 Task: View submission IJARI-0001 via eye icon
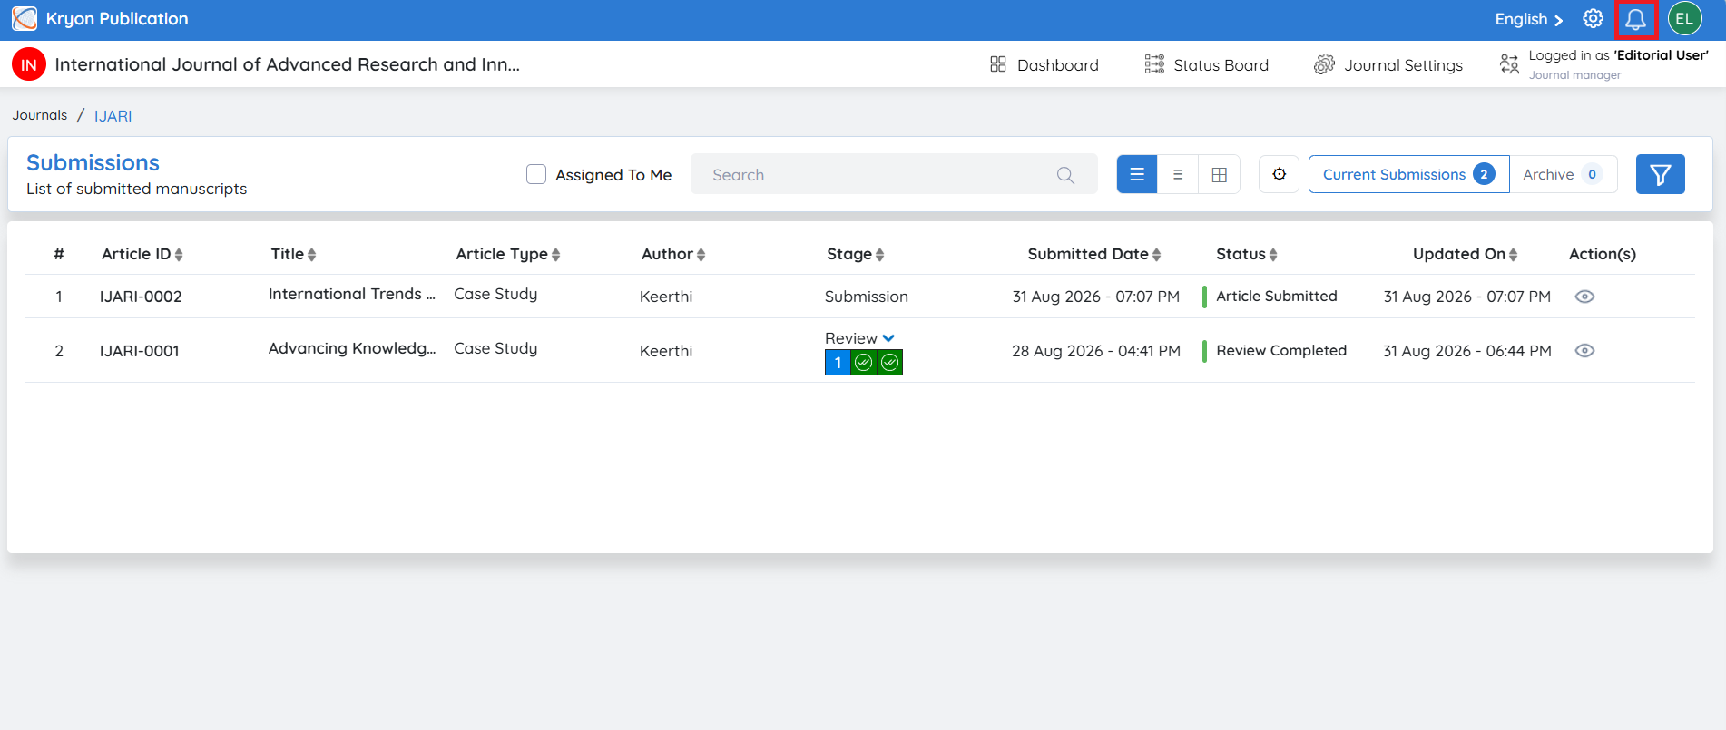tap(1584, 351)
